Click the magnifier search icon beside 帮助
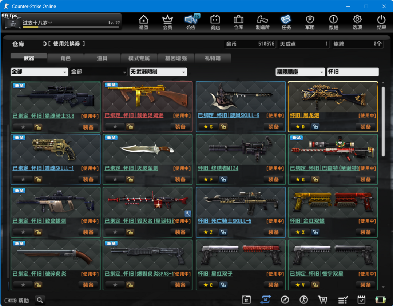The width and height of the screenshot is (393, 306). pyautogui.click(x=40, y=300)
